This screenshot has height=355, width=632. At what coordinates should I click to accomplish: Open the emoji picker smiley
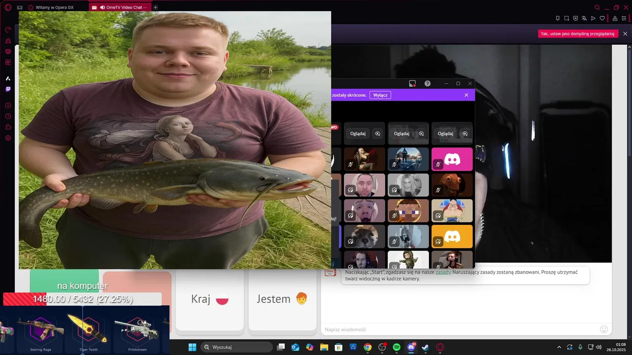pyautogui.click(x=604, y=329)
